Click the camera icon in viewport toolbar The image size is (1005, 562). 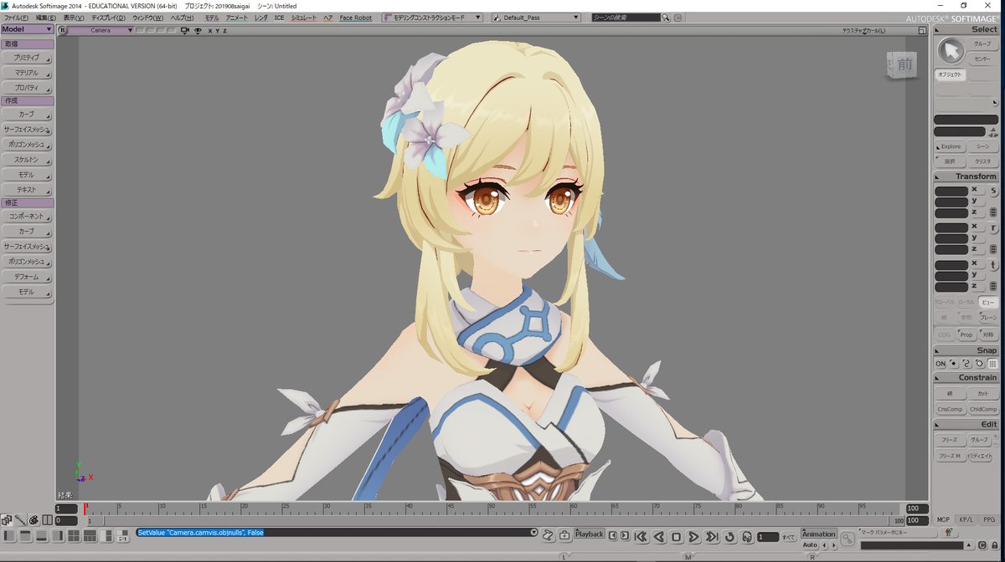pyautogui.click(x=184, y=30)
